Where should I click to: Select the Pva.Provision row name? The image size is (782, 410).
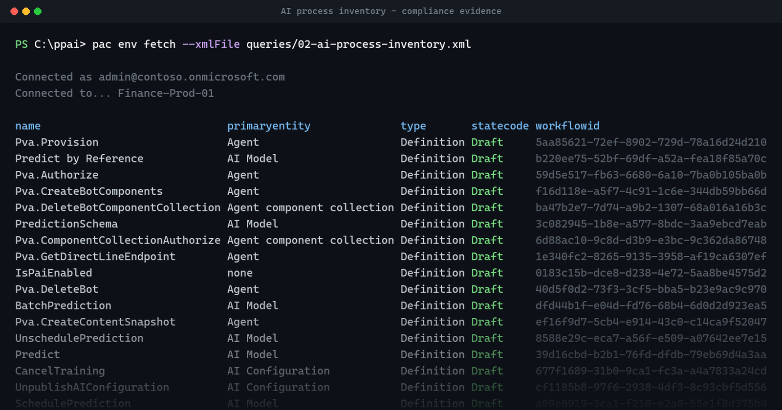point(57,143)
